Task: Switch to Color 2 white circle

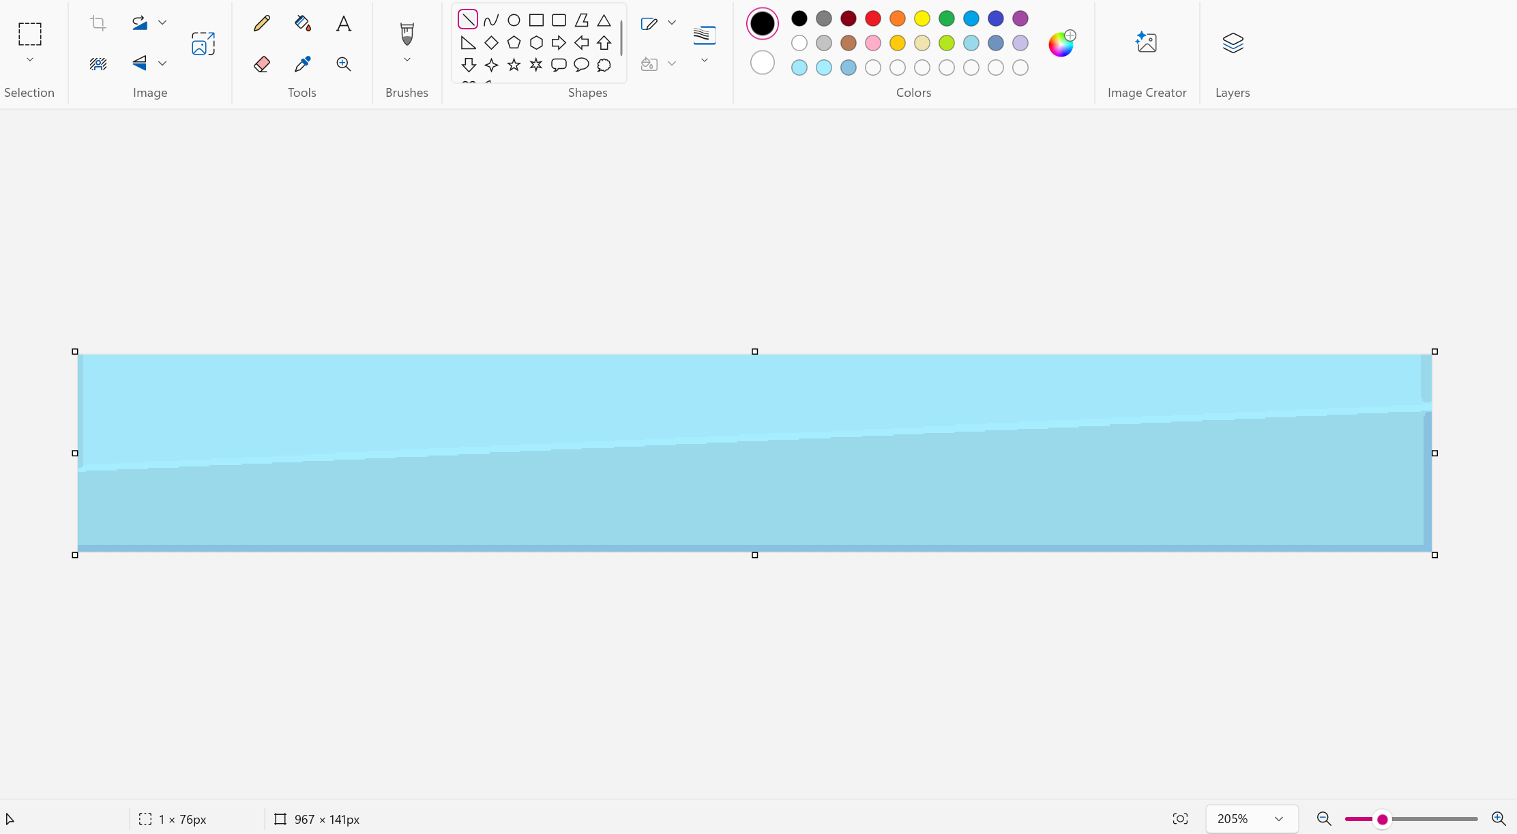Action: point(762,63)
